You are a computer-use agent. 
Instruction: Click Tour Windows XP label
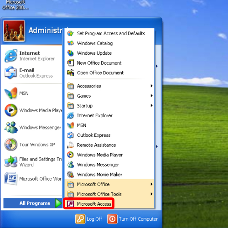(x=37, y=145)
